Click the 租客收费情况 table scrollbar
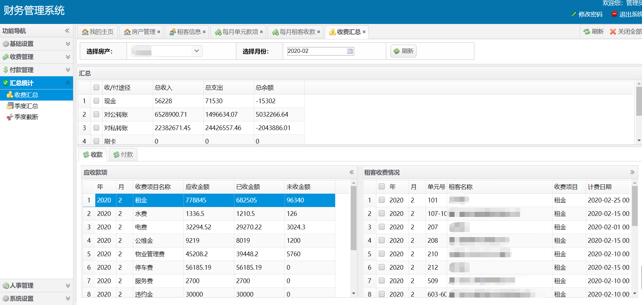This screenshot has height=305, width=642. coord(635,206)
